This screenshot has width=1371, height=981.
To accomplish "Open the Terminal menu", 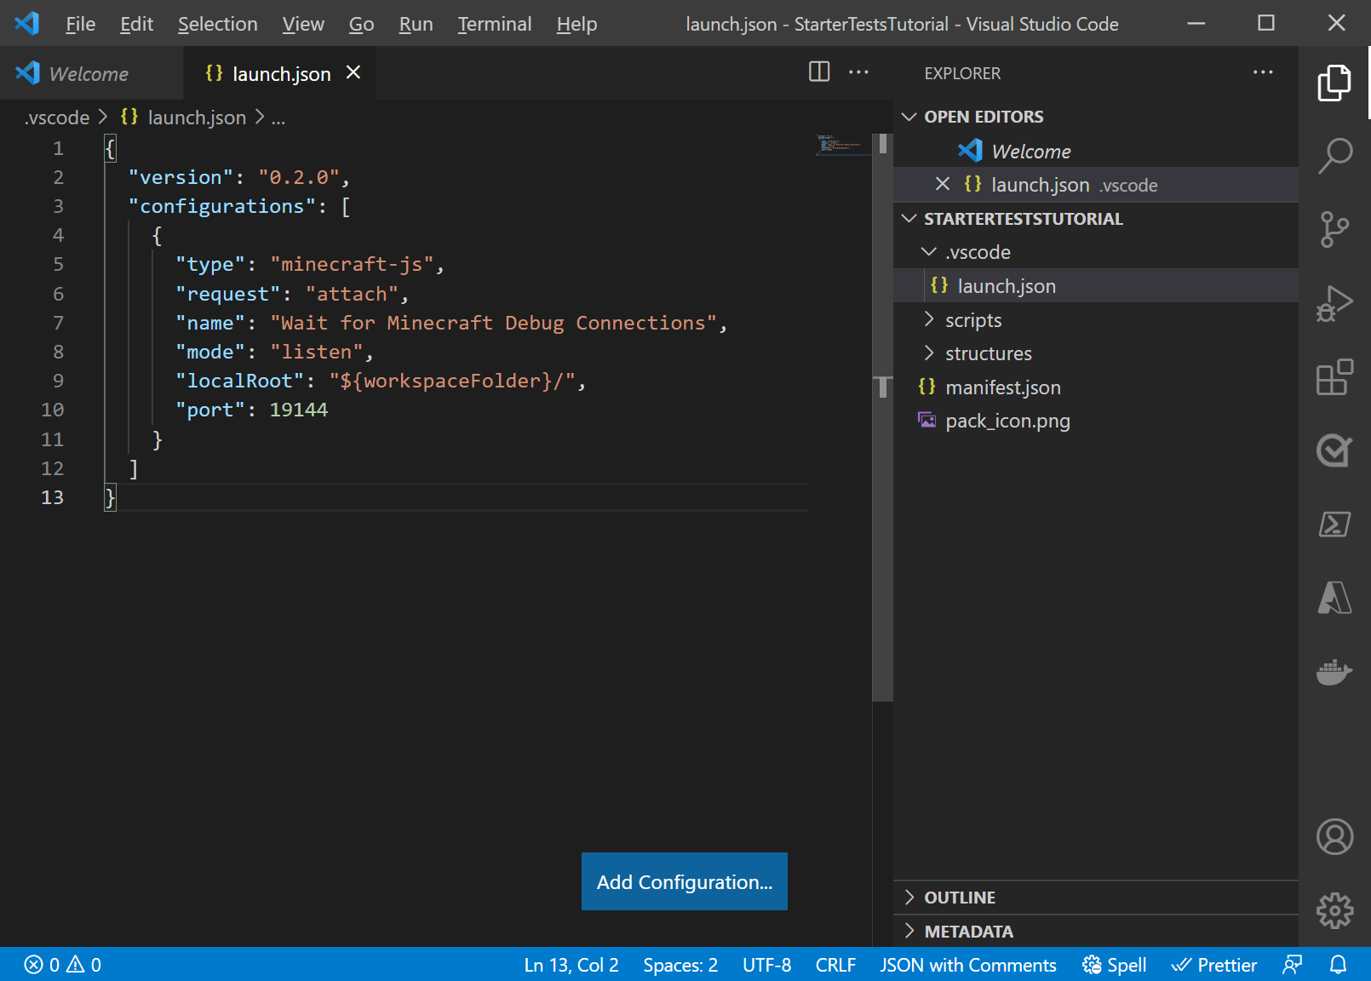I will (494, 24).
